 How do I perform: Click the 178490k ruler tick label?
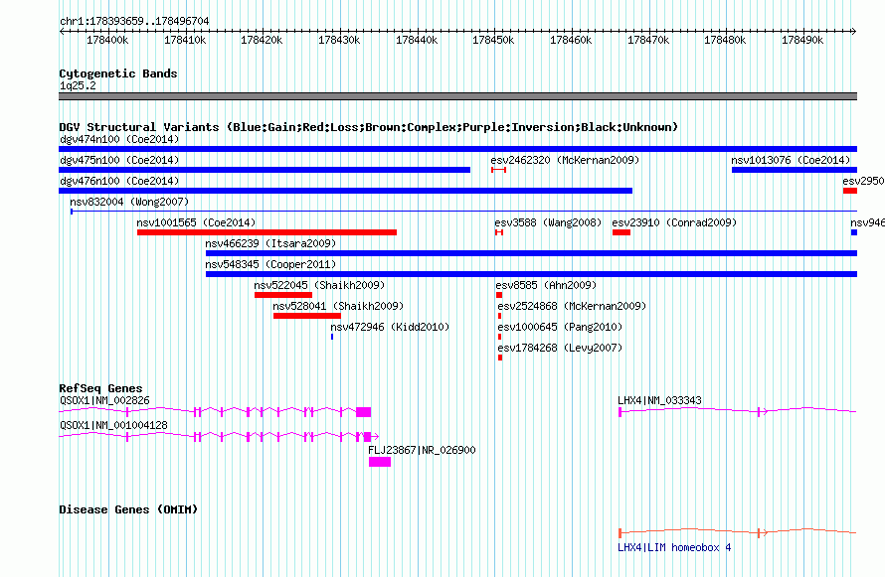pos(802,40)
